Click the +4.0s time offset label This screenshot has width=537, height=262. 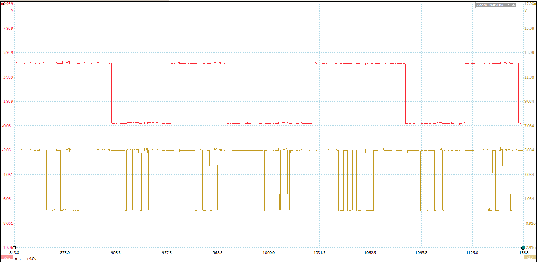(x=31, y=259)
